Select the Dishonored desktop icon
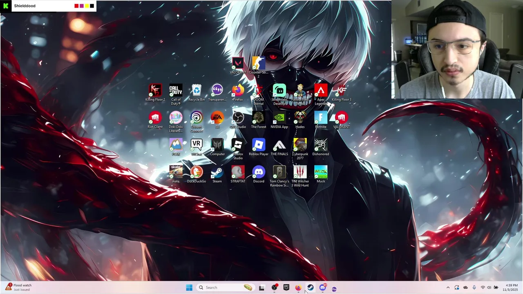Viewport: 523px width, 294px height. (321, 147)
